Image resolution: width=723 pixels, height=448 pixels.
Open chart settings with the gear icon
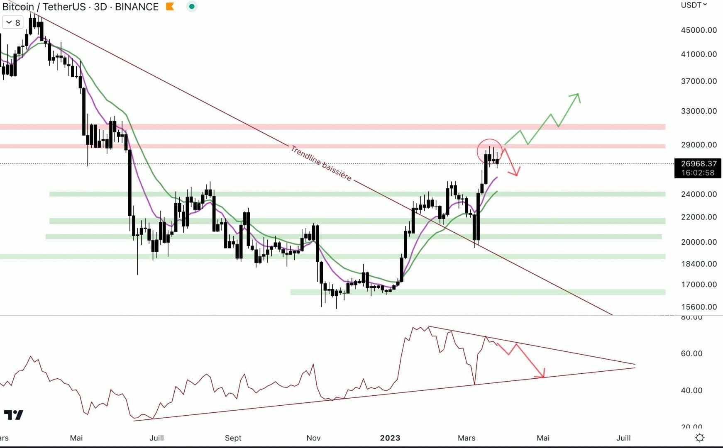pos(700,437)
